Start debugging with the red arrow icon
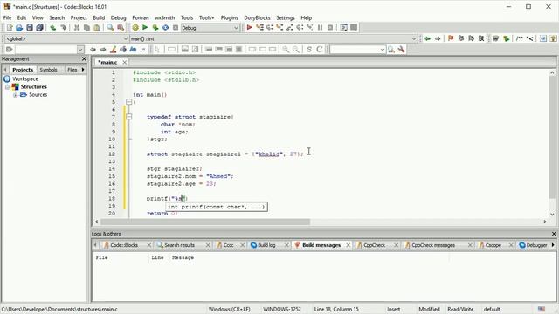This screenshot has height=314, width=559. 249,27
